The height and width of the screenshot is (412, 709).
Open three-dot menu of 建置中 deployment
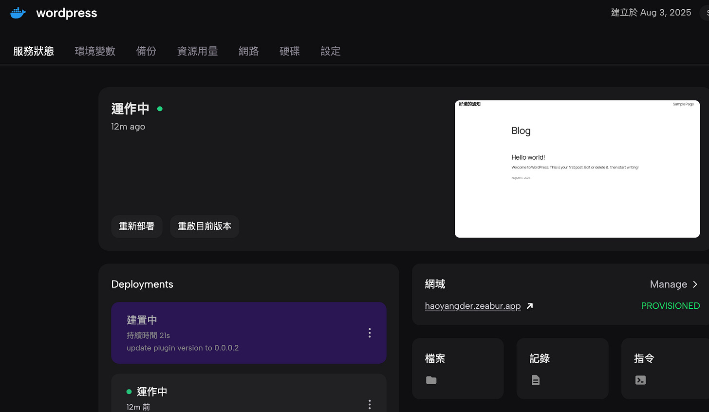click(370, 333)
